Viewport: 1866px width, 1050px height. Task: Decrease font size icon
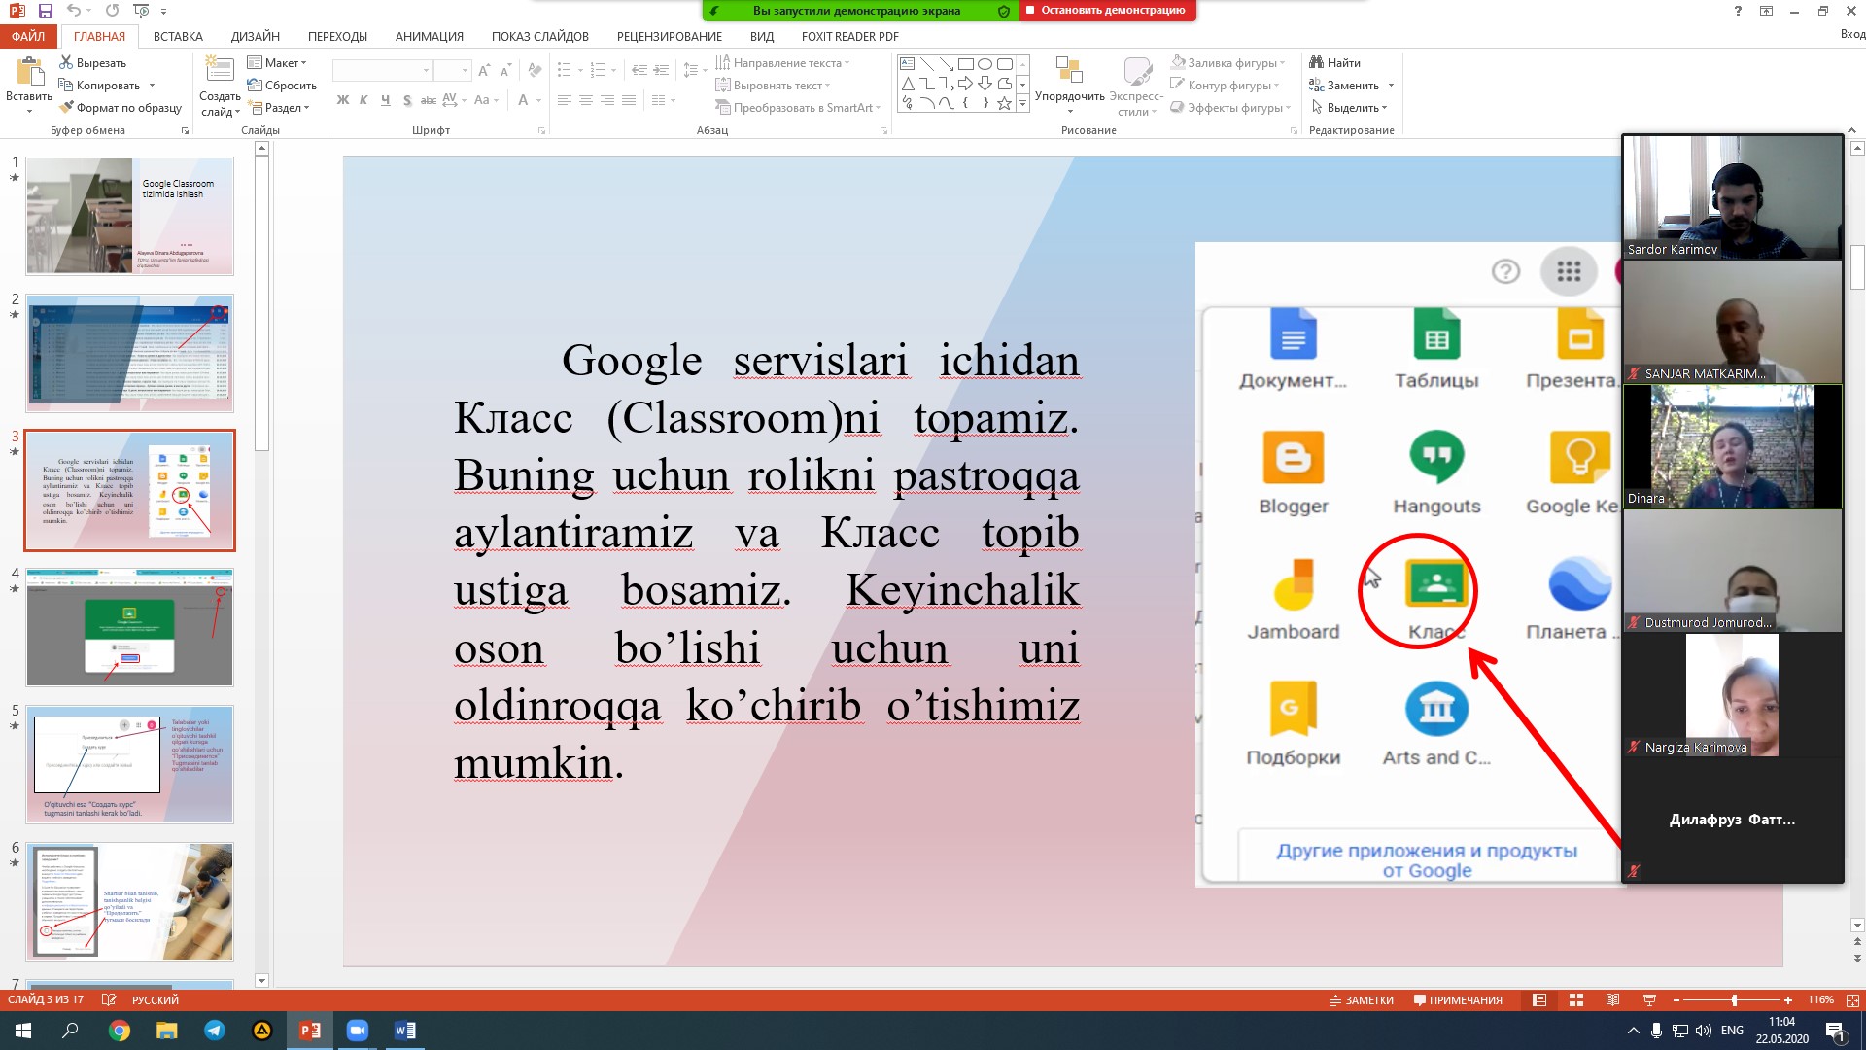click(x=505, y=70)
